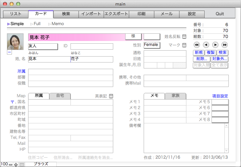Open the 様 honorific selector
The image size is (241, 167).
133,36
